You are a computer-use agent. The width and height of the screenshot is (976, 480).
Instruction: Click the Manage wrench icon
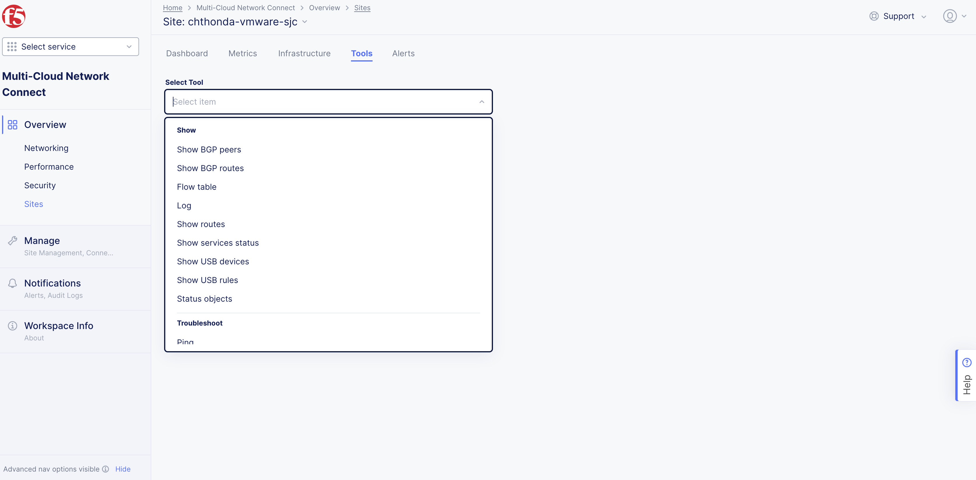point(13,240)
